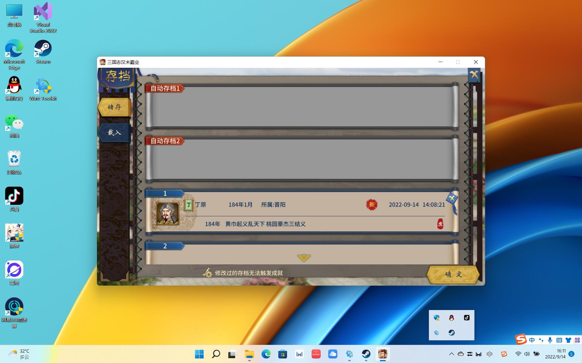
Task: Click the 确定 confirm button
Action: (453, 274)
